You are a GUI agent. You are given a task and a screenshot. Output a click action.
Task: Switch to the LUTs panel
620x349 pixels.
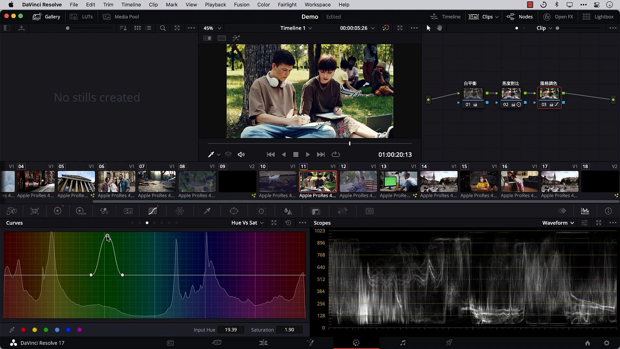coord(81,16)
